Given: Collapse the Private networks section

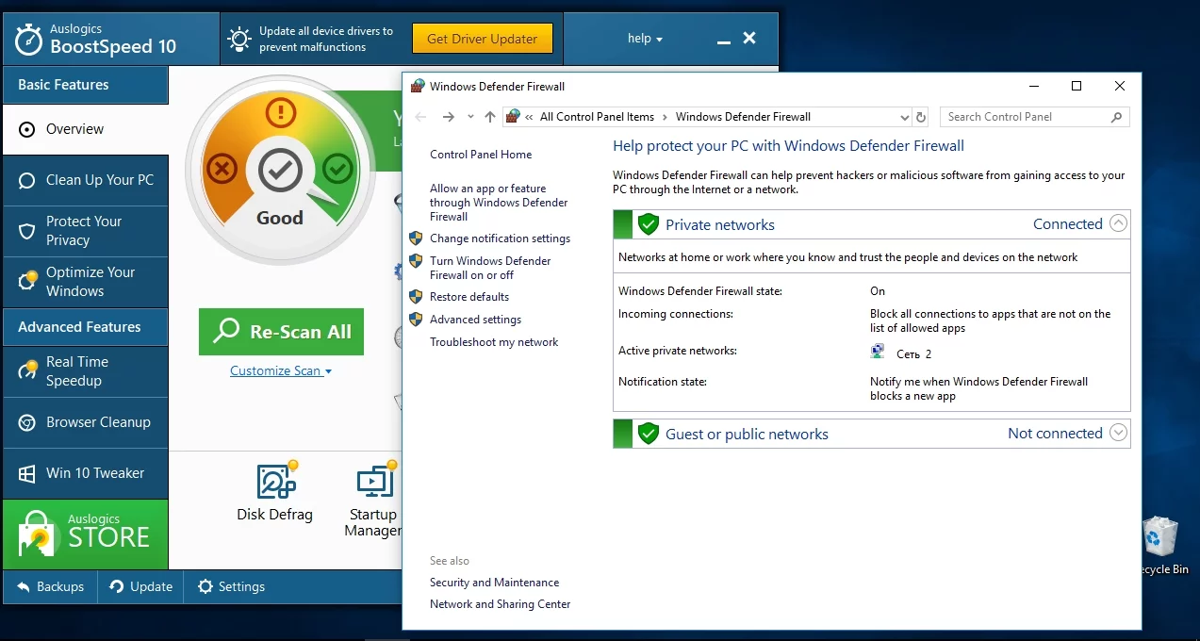Looking at the screenshot, I should click(x=1118, y=224).
